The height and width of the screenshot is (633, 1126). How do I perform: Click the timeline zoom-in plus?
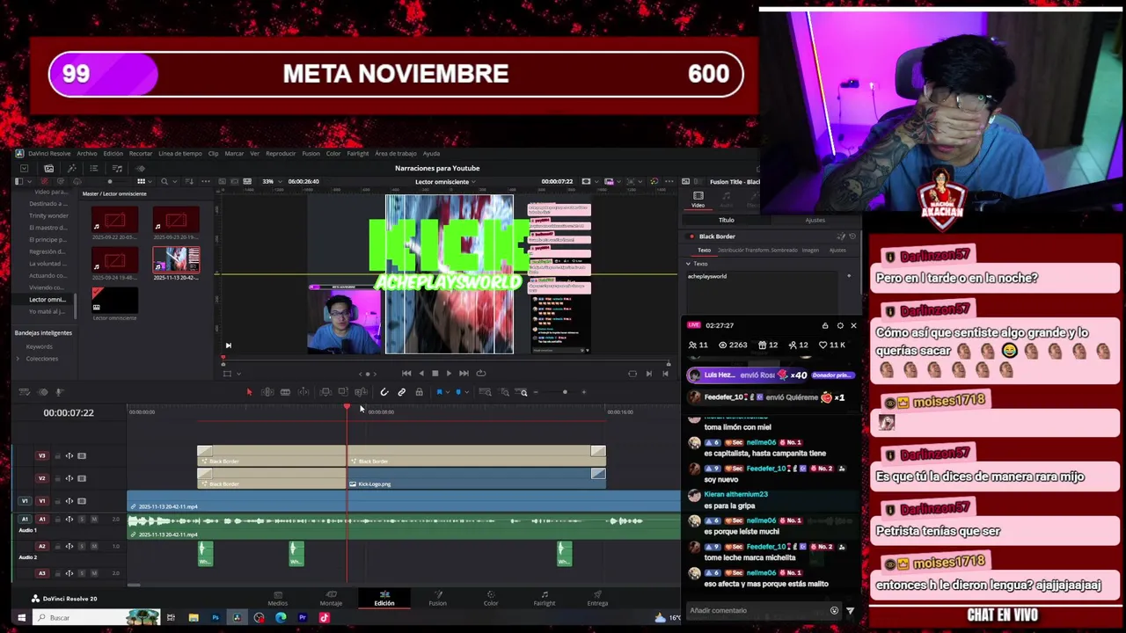coord(584,392)
